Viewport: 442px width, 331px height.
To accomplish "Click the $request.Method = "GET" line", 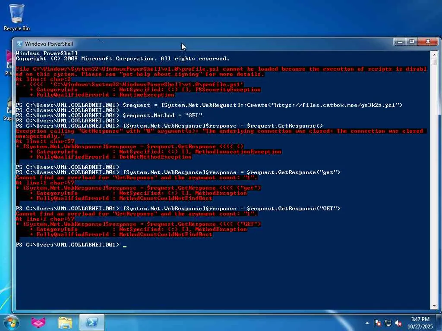I will [109, 116].
